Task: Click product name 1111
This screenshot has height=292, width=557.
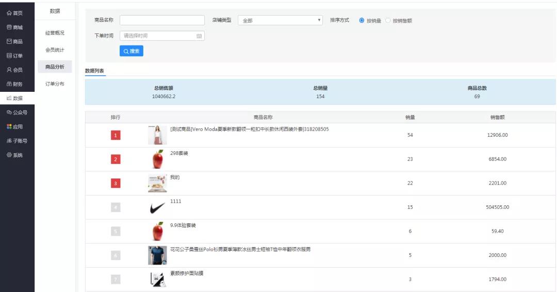Action: [175, 201]
